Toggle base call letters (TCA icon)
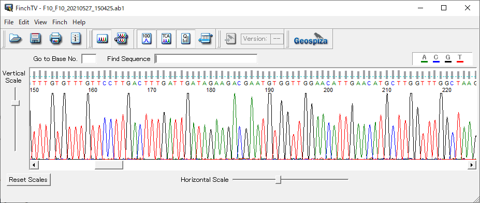Viewport: 480px width, 203px height. tap(166, 39)
